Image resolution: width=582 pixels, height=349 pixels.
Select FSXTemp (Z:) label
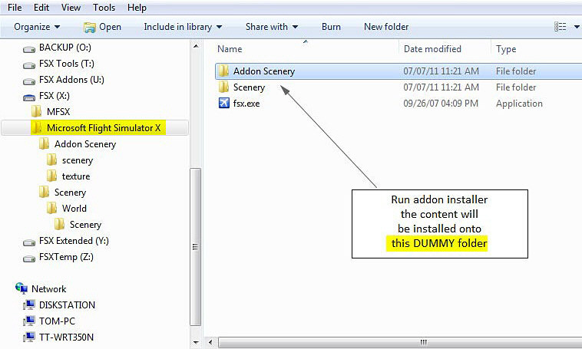(x=66, y=257)
